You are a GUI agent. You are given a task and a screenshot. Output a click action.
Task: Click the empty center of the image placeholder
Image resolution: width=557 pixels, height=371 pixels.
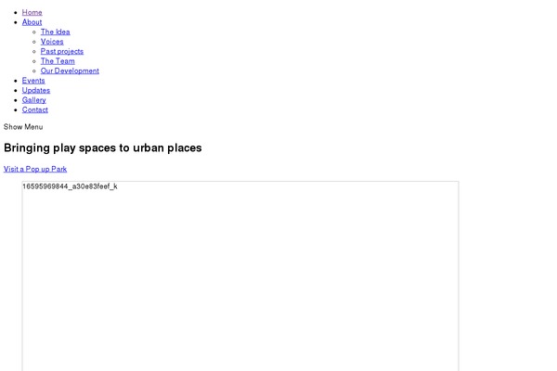240,278
